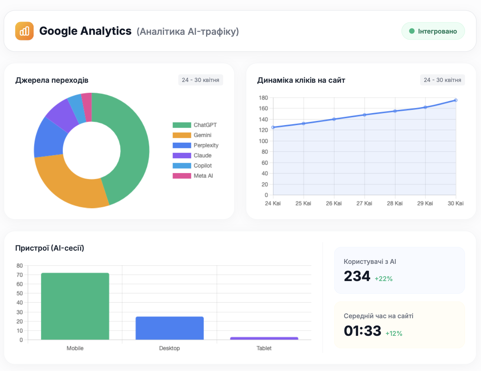The image size is (481, 371).
Task: Toggle Perplexity legend color swatch
Action: (182, 145)
